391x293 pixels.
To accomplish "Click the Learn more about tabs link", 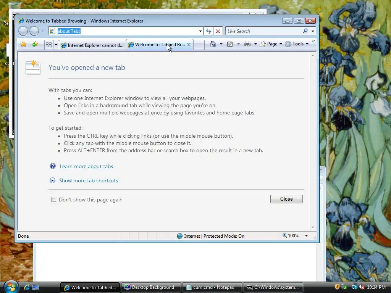I will click(86, 166).
